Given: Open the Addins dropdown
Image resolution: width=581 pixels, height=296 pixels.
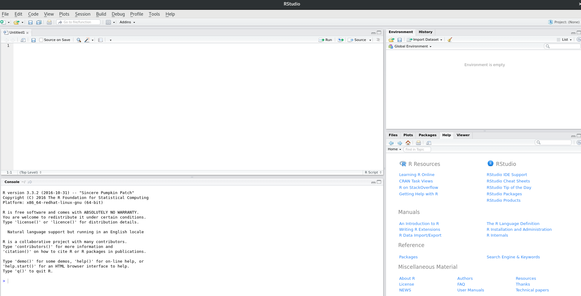Looking at the screenshot, I should click(x=127, y=22).
